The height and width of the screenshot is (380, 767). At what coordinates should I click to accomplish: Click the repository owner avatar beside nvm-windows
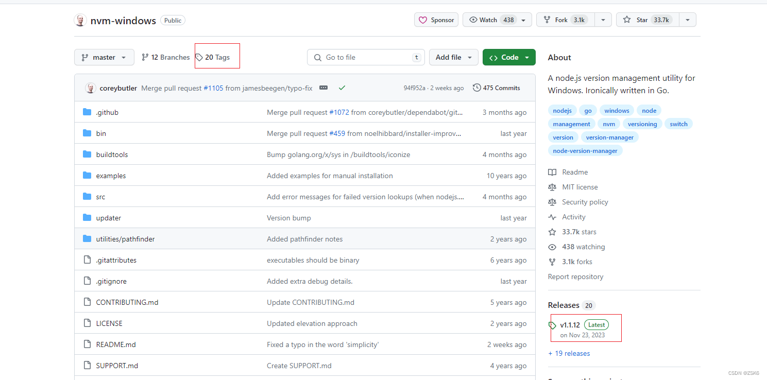click(x=80, y=20)
